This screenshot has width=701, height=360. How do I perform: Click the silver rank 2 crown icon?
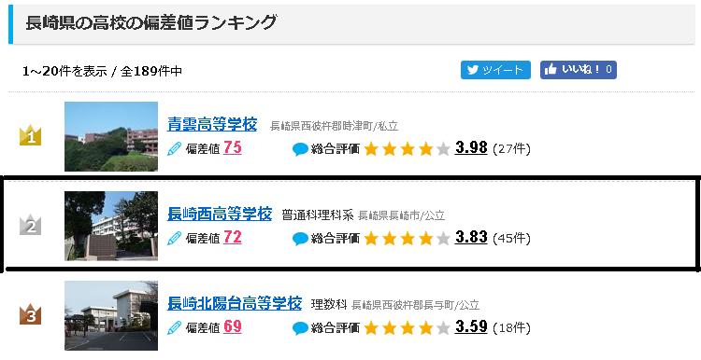31,226
